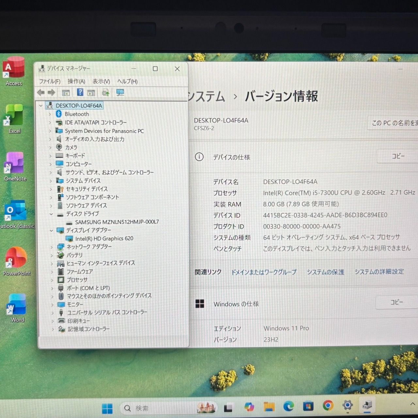Image resolution: width=418 pixels, height=418 pixels.
Task: Click Scan for hardware changes toolbar icon
Action: [x=105, y=92]
